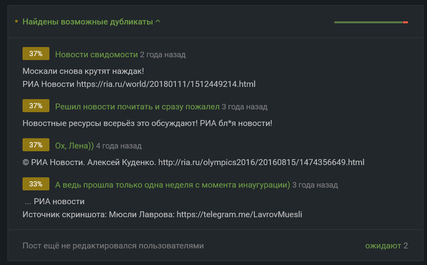Click the ria.ru/world/20180111 URL text
Screen dimensions: 427x265
[166, 84]
